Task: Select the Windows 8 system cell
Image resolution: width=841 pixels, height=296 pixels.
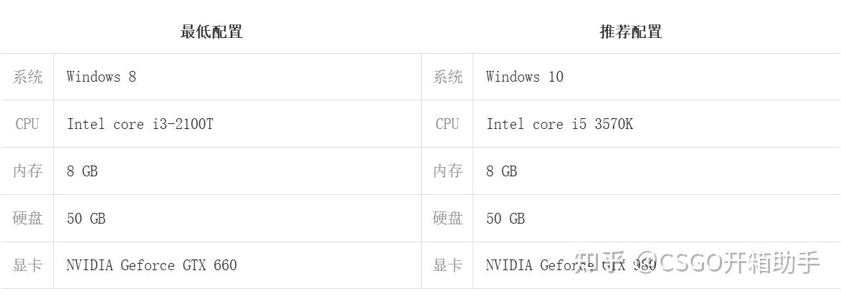Action: coord(101,77)
